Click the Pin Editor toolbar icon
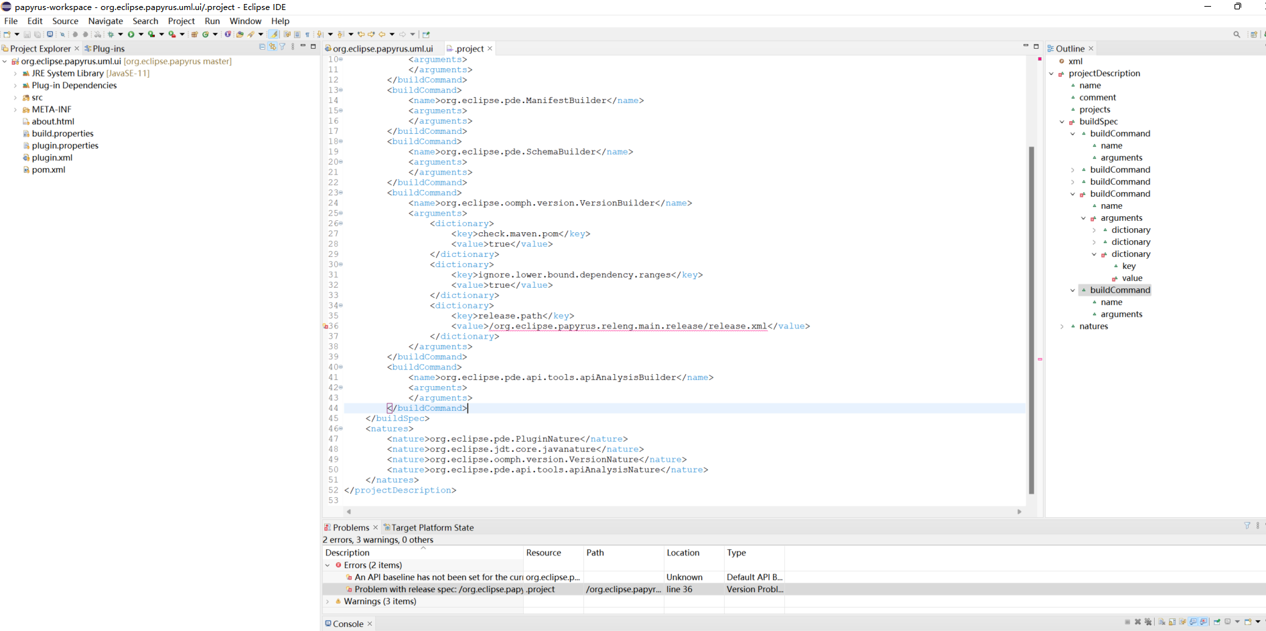This screenshot has height=631, width=1266. click(426, 34)
